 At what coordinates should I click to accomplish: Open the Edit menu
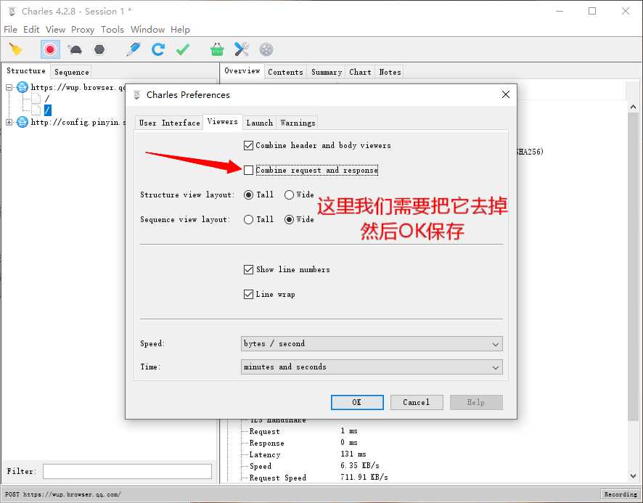(31, 30)
